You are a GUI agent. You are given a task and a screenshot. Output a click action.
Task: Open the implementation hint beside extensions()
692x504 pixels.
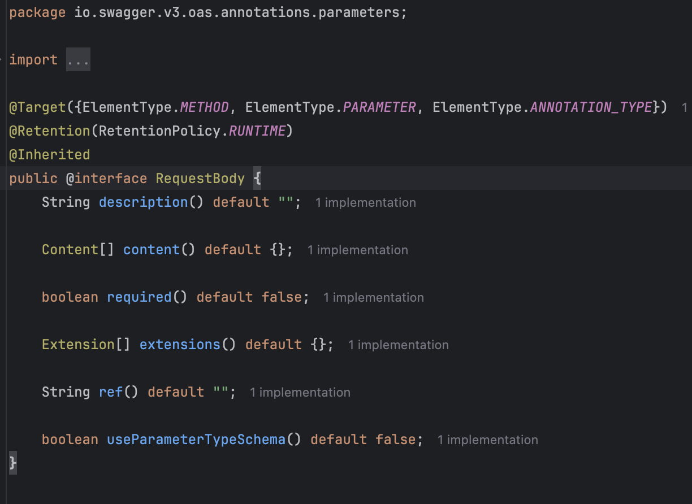click(x=399, y=345)
